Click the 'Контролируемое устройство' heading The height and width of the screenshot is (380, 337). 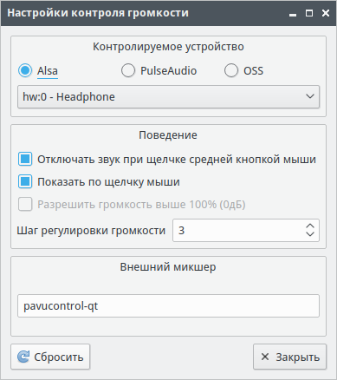click(x=168, y=47)
